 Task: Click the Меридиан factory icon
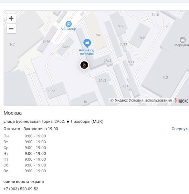(183, 40)
